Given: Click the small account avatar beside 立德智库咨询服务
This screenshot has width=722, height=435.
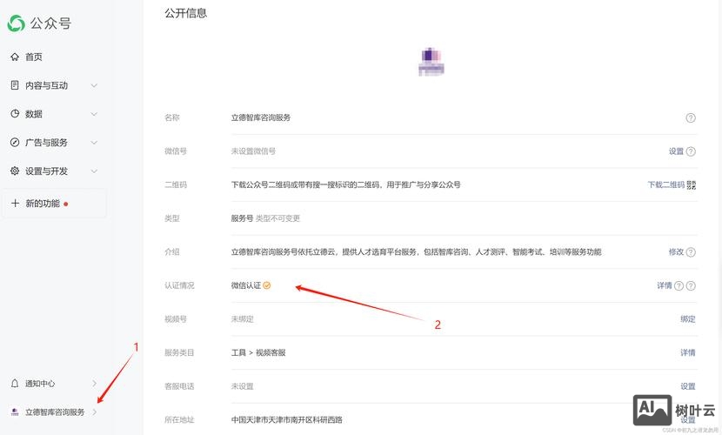Looking at the screenshot, I should pyautogui.click(x=15, y=412).
